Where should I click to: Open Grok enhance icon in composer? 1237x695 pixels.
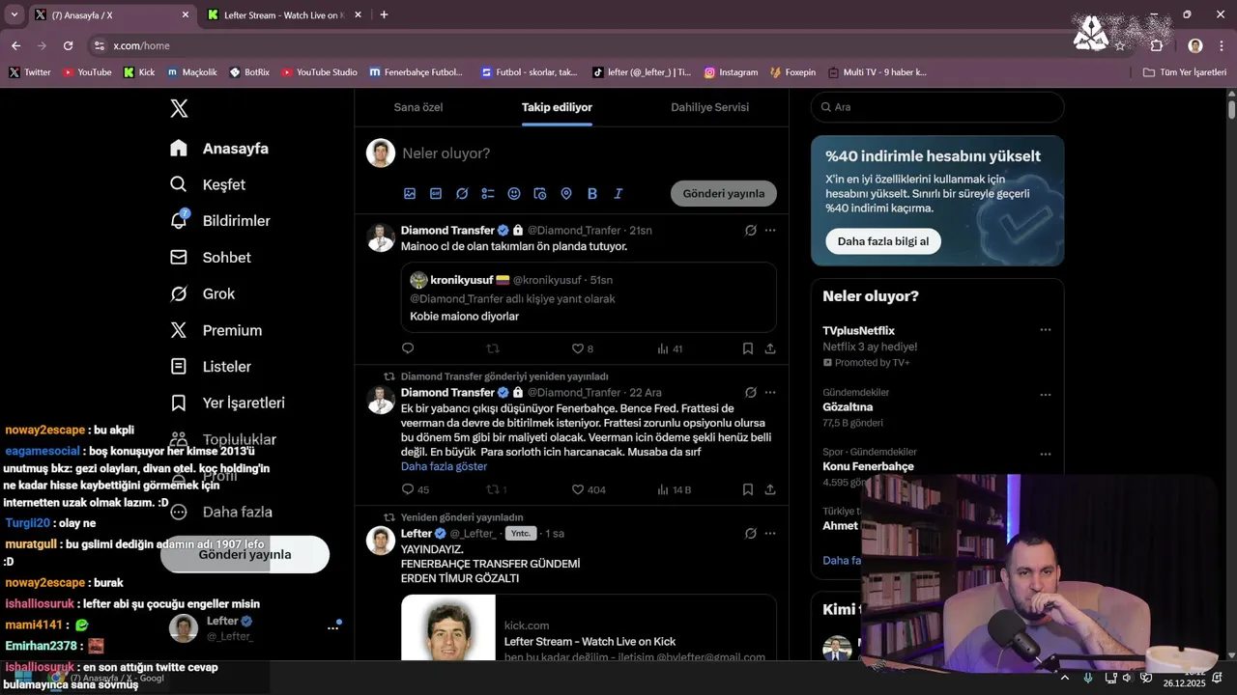[462, 193]
